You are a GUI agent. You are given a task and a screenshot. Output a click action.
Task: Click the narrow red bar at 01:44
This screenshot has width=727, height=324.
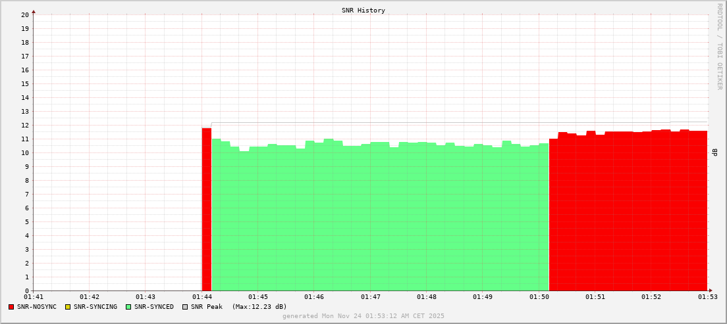206,210
